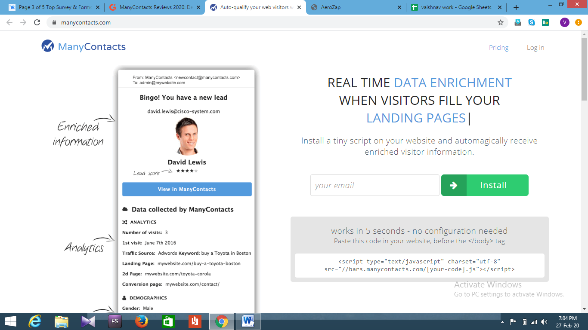Click David Lewis's profile photo

[x=187, y=136]
